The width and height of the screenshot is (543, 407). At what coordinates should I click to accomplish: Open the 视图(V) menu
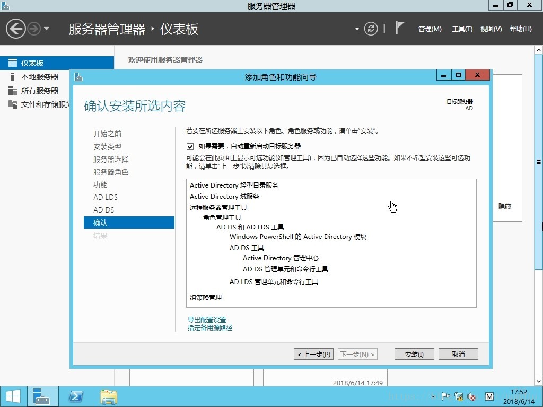pyautogui.click(x=491, y=29)
